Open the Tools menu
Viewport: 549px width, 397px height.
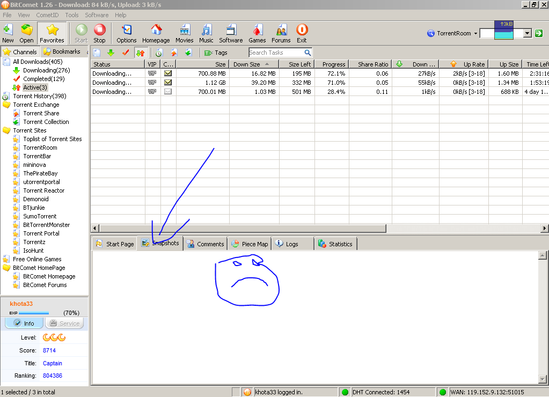[x=72, y=15]
